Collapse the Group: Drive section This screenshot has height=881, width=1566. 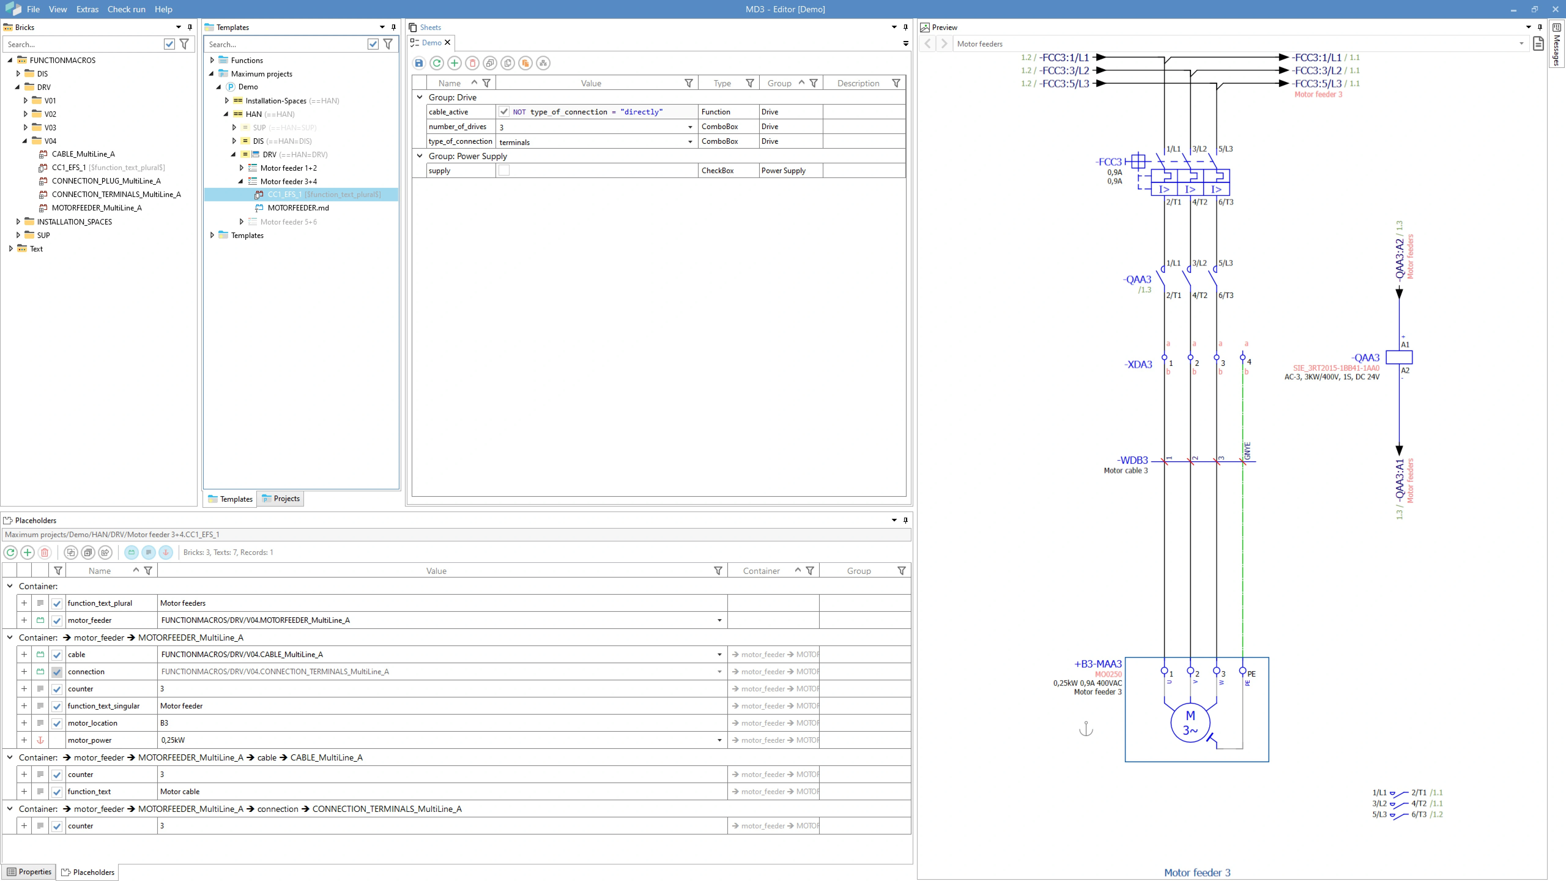pos(419,97)
